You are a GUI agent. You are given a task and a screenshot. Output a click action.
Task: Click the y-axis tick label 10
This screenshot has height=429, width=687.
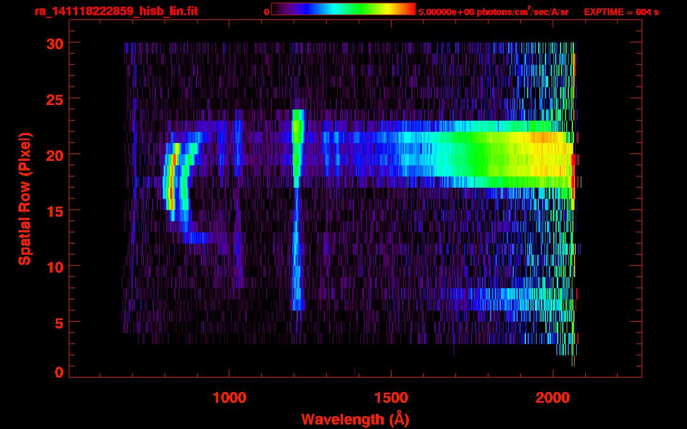coord(54,266)
